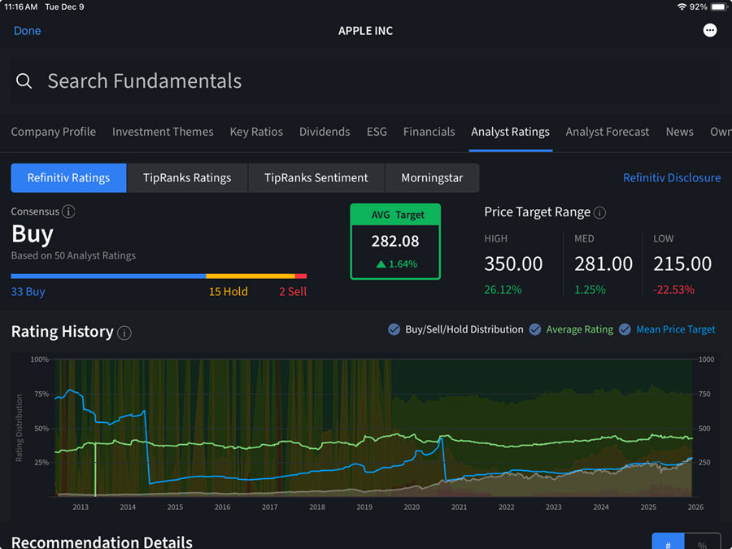Tap the Buy/Hold/Sell consensus bar
The width and height of the screenshot is (732, 549).
(159, 277)
